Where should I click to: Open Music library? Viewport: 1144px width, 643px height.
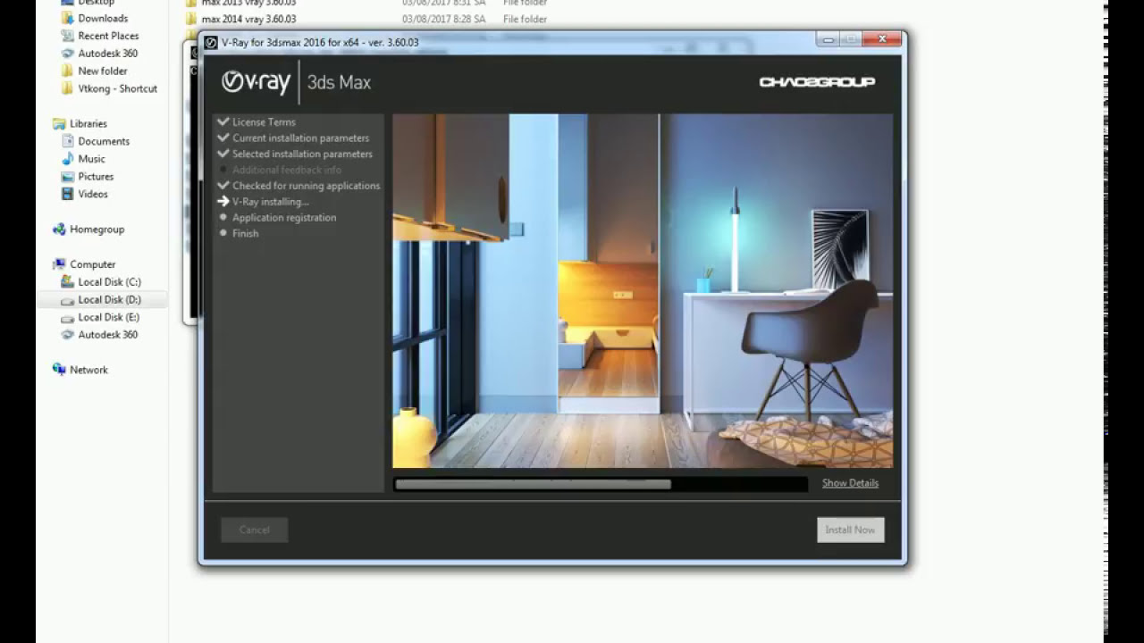[x=91, y=159]
